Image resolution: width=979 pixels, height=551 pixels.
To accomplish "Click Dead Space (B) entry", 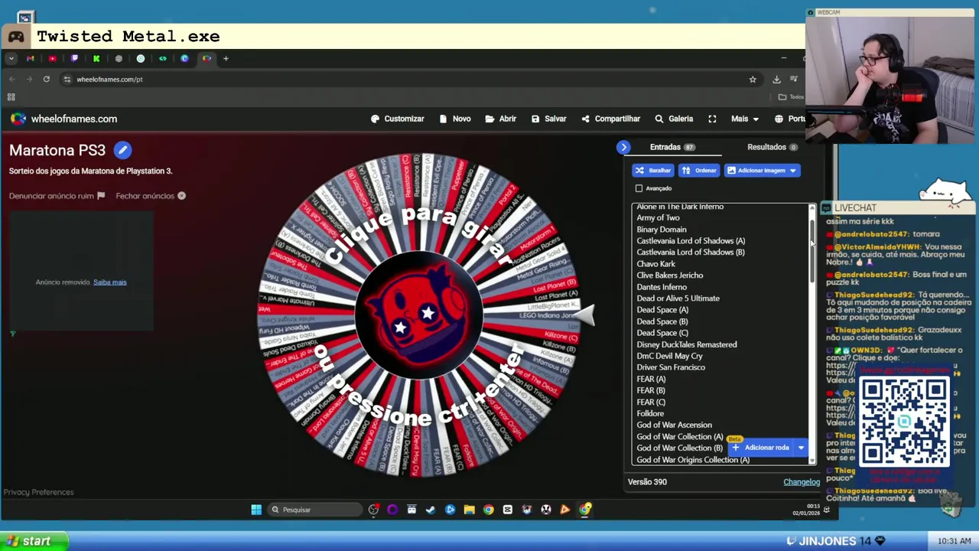I will click(662, 321).
